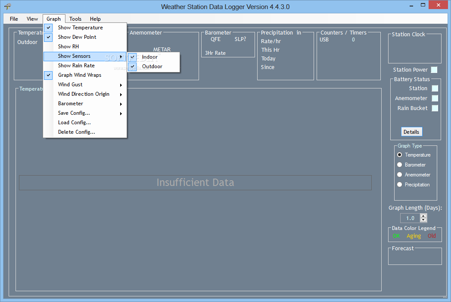Screen dimensions: 451x302
Task: Increase graph length with up arrow
Action: point(423,216)
